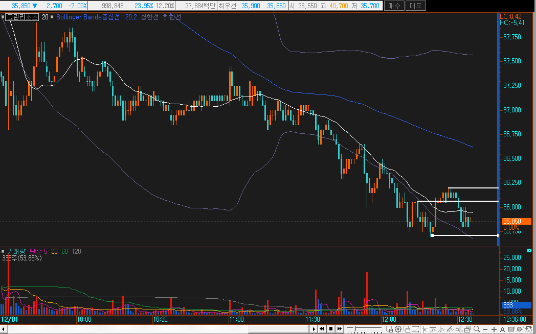
Task: Click the wavy line with horizontal bar icon
Action: coord(433,329)
